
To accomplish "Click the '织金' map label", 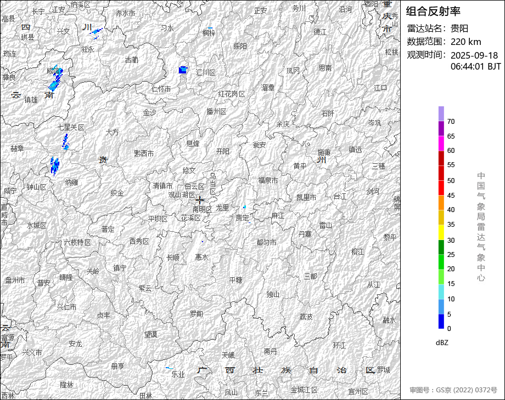I will tap(117, 193).
